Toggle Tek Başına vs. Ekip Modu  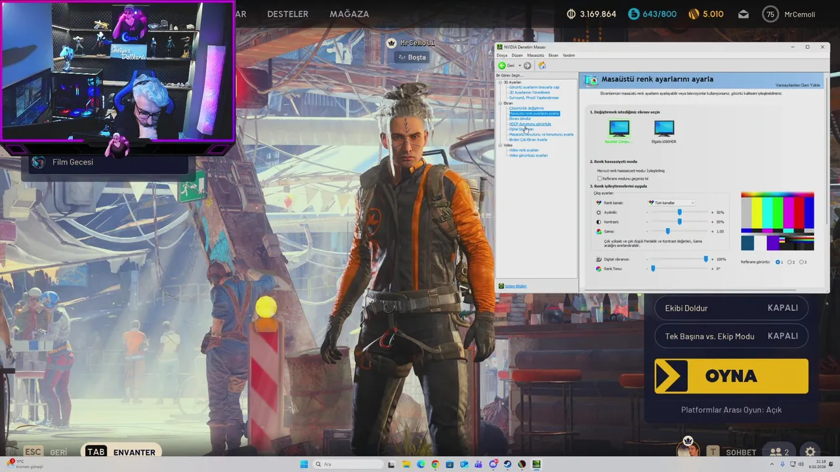click(x=731, y=336)
